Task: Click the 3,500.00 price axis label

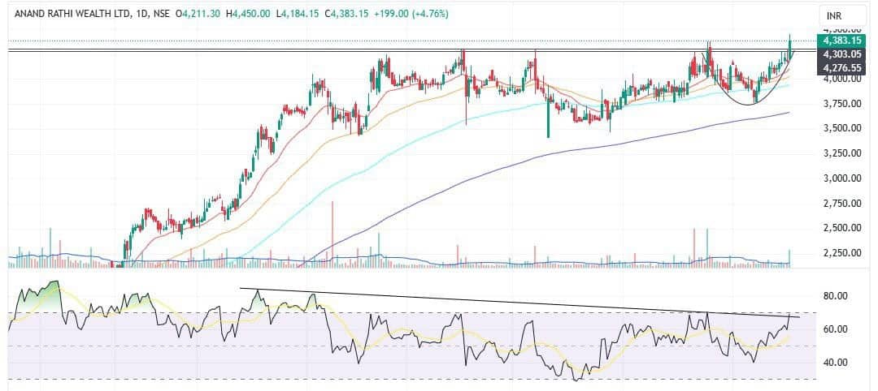Action: pyautogui.click(x=841, y=128)
